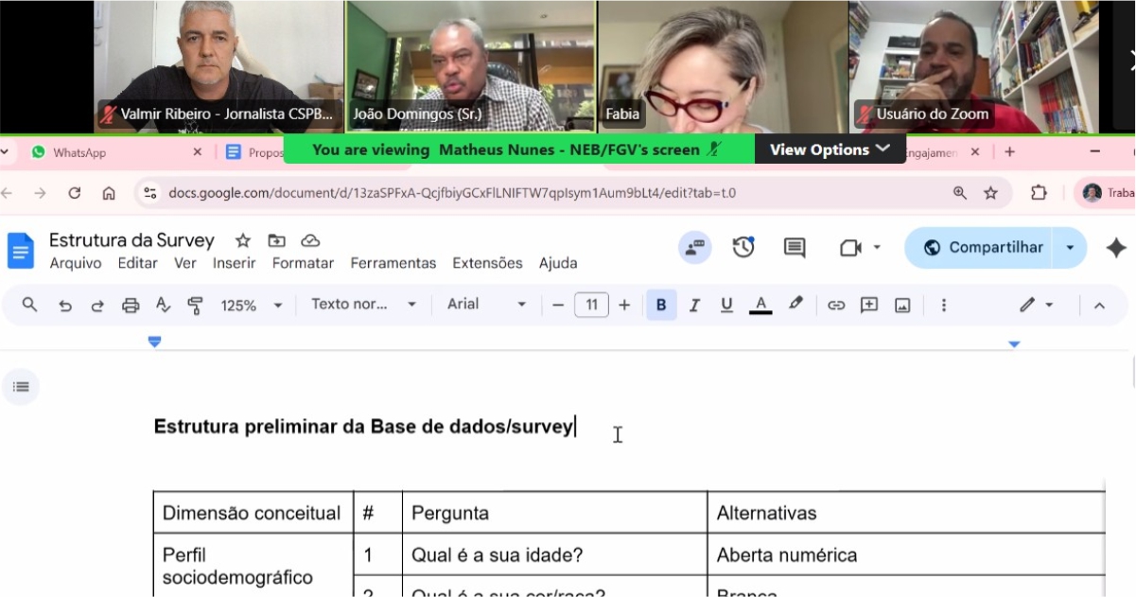Open the Arial font family dropdown
The height and width of the screenshot is (597, 1136).
[x=486, y=305]
